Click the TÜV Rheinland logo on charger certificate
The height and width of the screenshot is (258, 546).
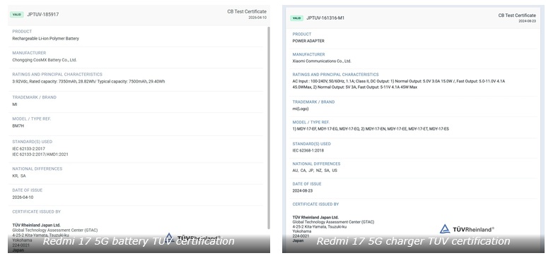click(467, 229)
